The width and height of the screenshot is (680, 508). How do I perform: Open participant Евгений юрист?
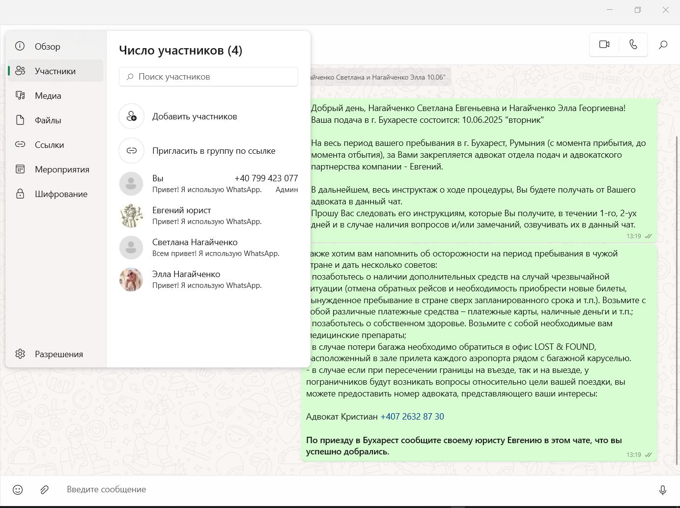tap(208, 215)
